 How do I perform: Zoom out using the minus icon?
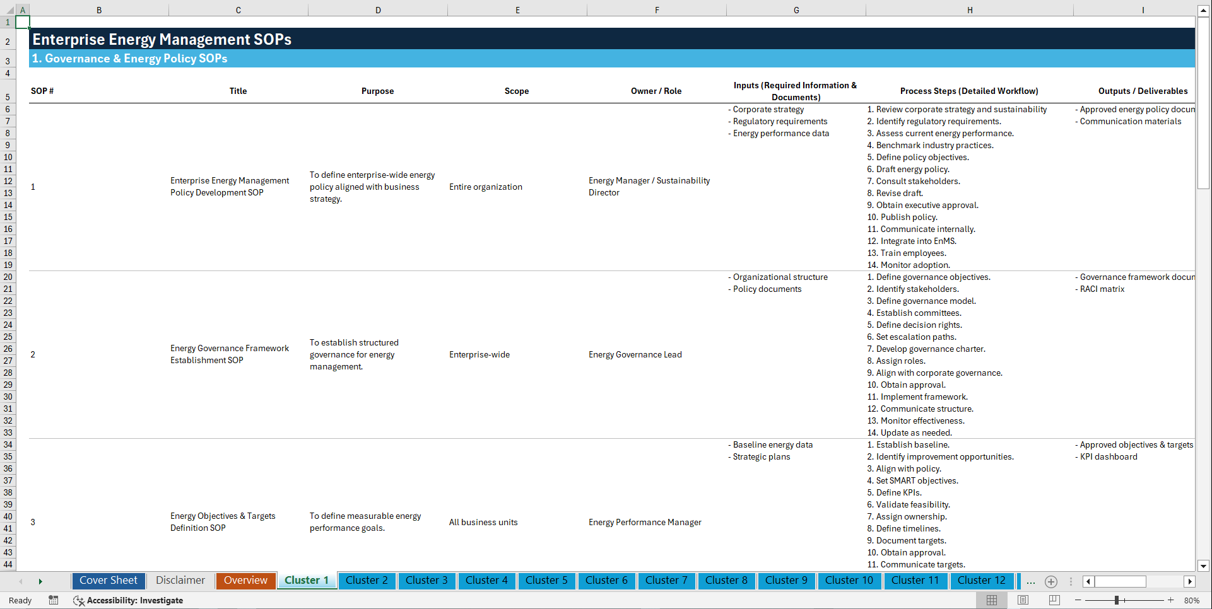(1078, 600)
